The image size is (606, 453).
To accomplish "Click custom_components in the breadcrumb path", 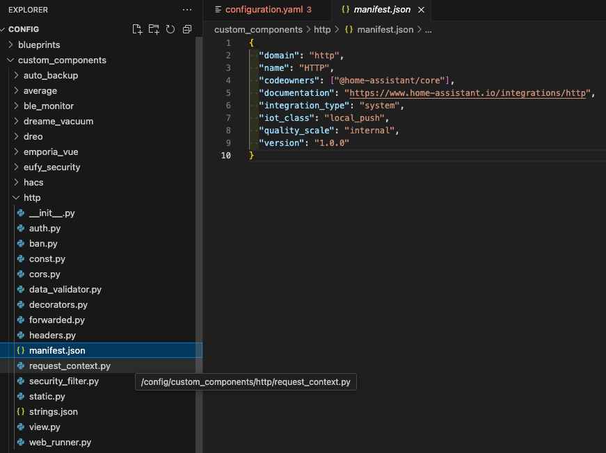I will tap(258, 30).
